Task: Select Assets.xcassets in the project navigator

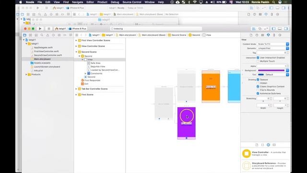Action: 42,63
